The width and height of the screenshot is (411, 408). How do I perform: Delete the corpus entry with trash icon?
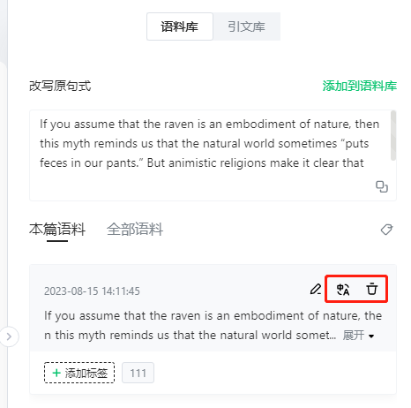[x=372, y=289]
